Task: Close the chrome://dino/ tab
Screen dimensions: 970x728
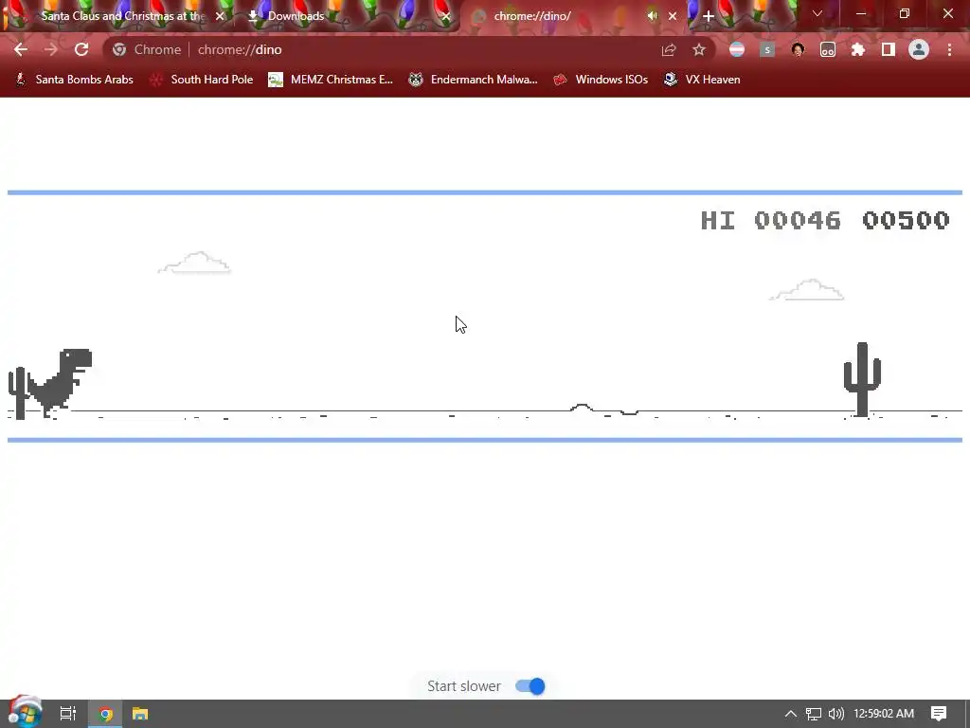Action: click(673, 16)
